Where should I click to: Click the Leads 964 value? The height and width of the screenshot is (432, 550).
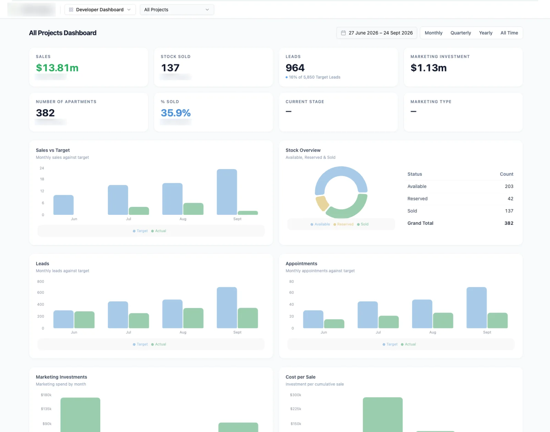295,68
